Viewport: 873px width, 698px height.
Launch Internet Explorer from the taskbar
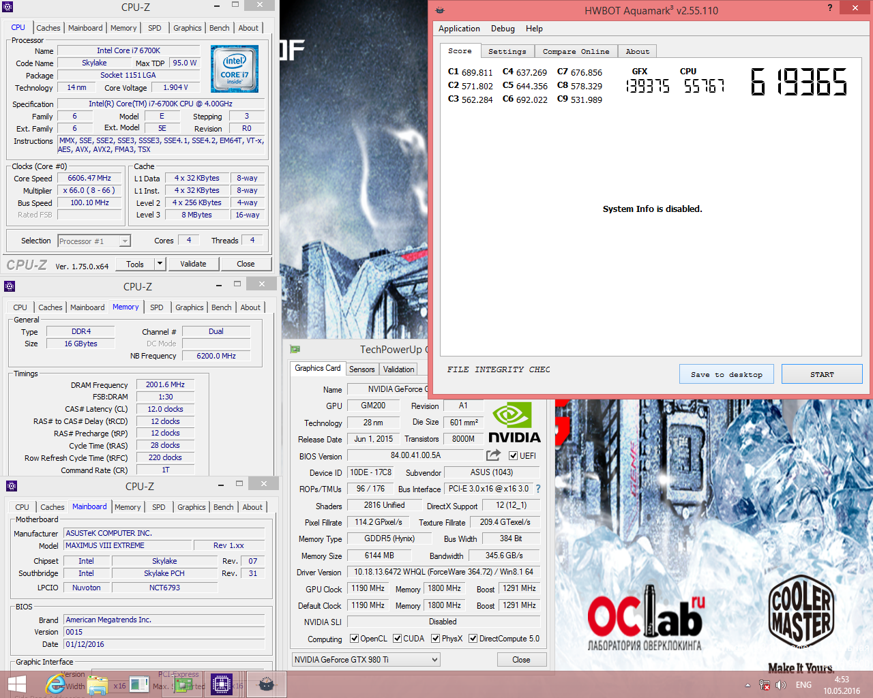55,684
